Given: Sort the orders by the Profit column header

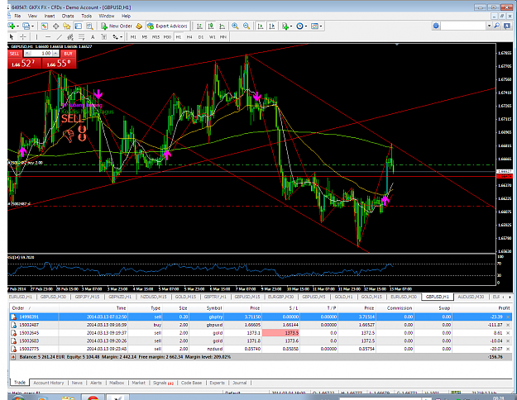Looking at the screenshot, I should pyautogui.click(x=504, y=308).
